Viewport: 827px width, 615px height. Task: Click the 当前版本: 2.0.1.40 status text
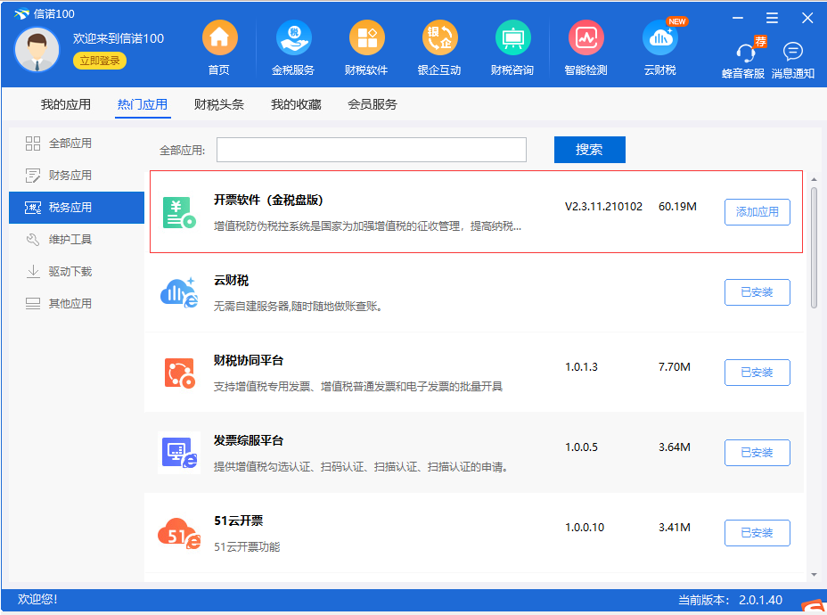[730, 600]
